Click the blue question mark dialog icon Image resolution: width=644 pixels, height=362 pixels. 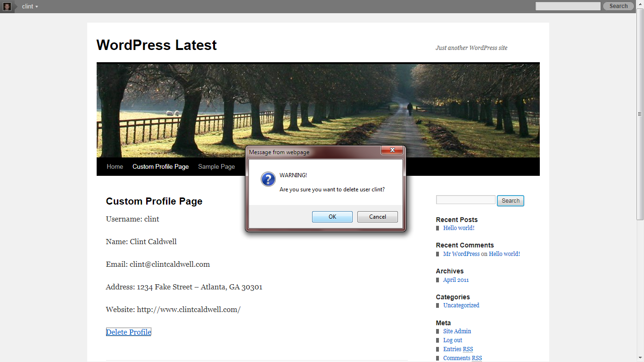pyautogui.click(x=268, y=179)
